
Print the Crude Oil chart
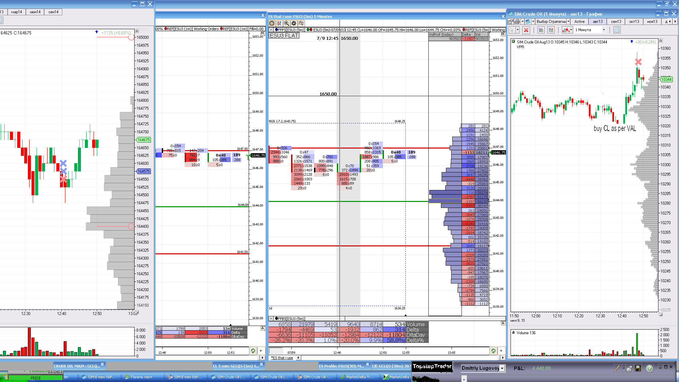click(x=517, y=22)
